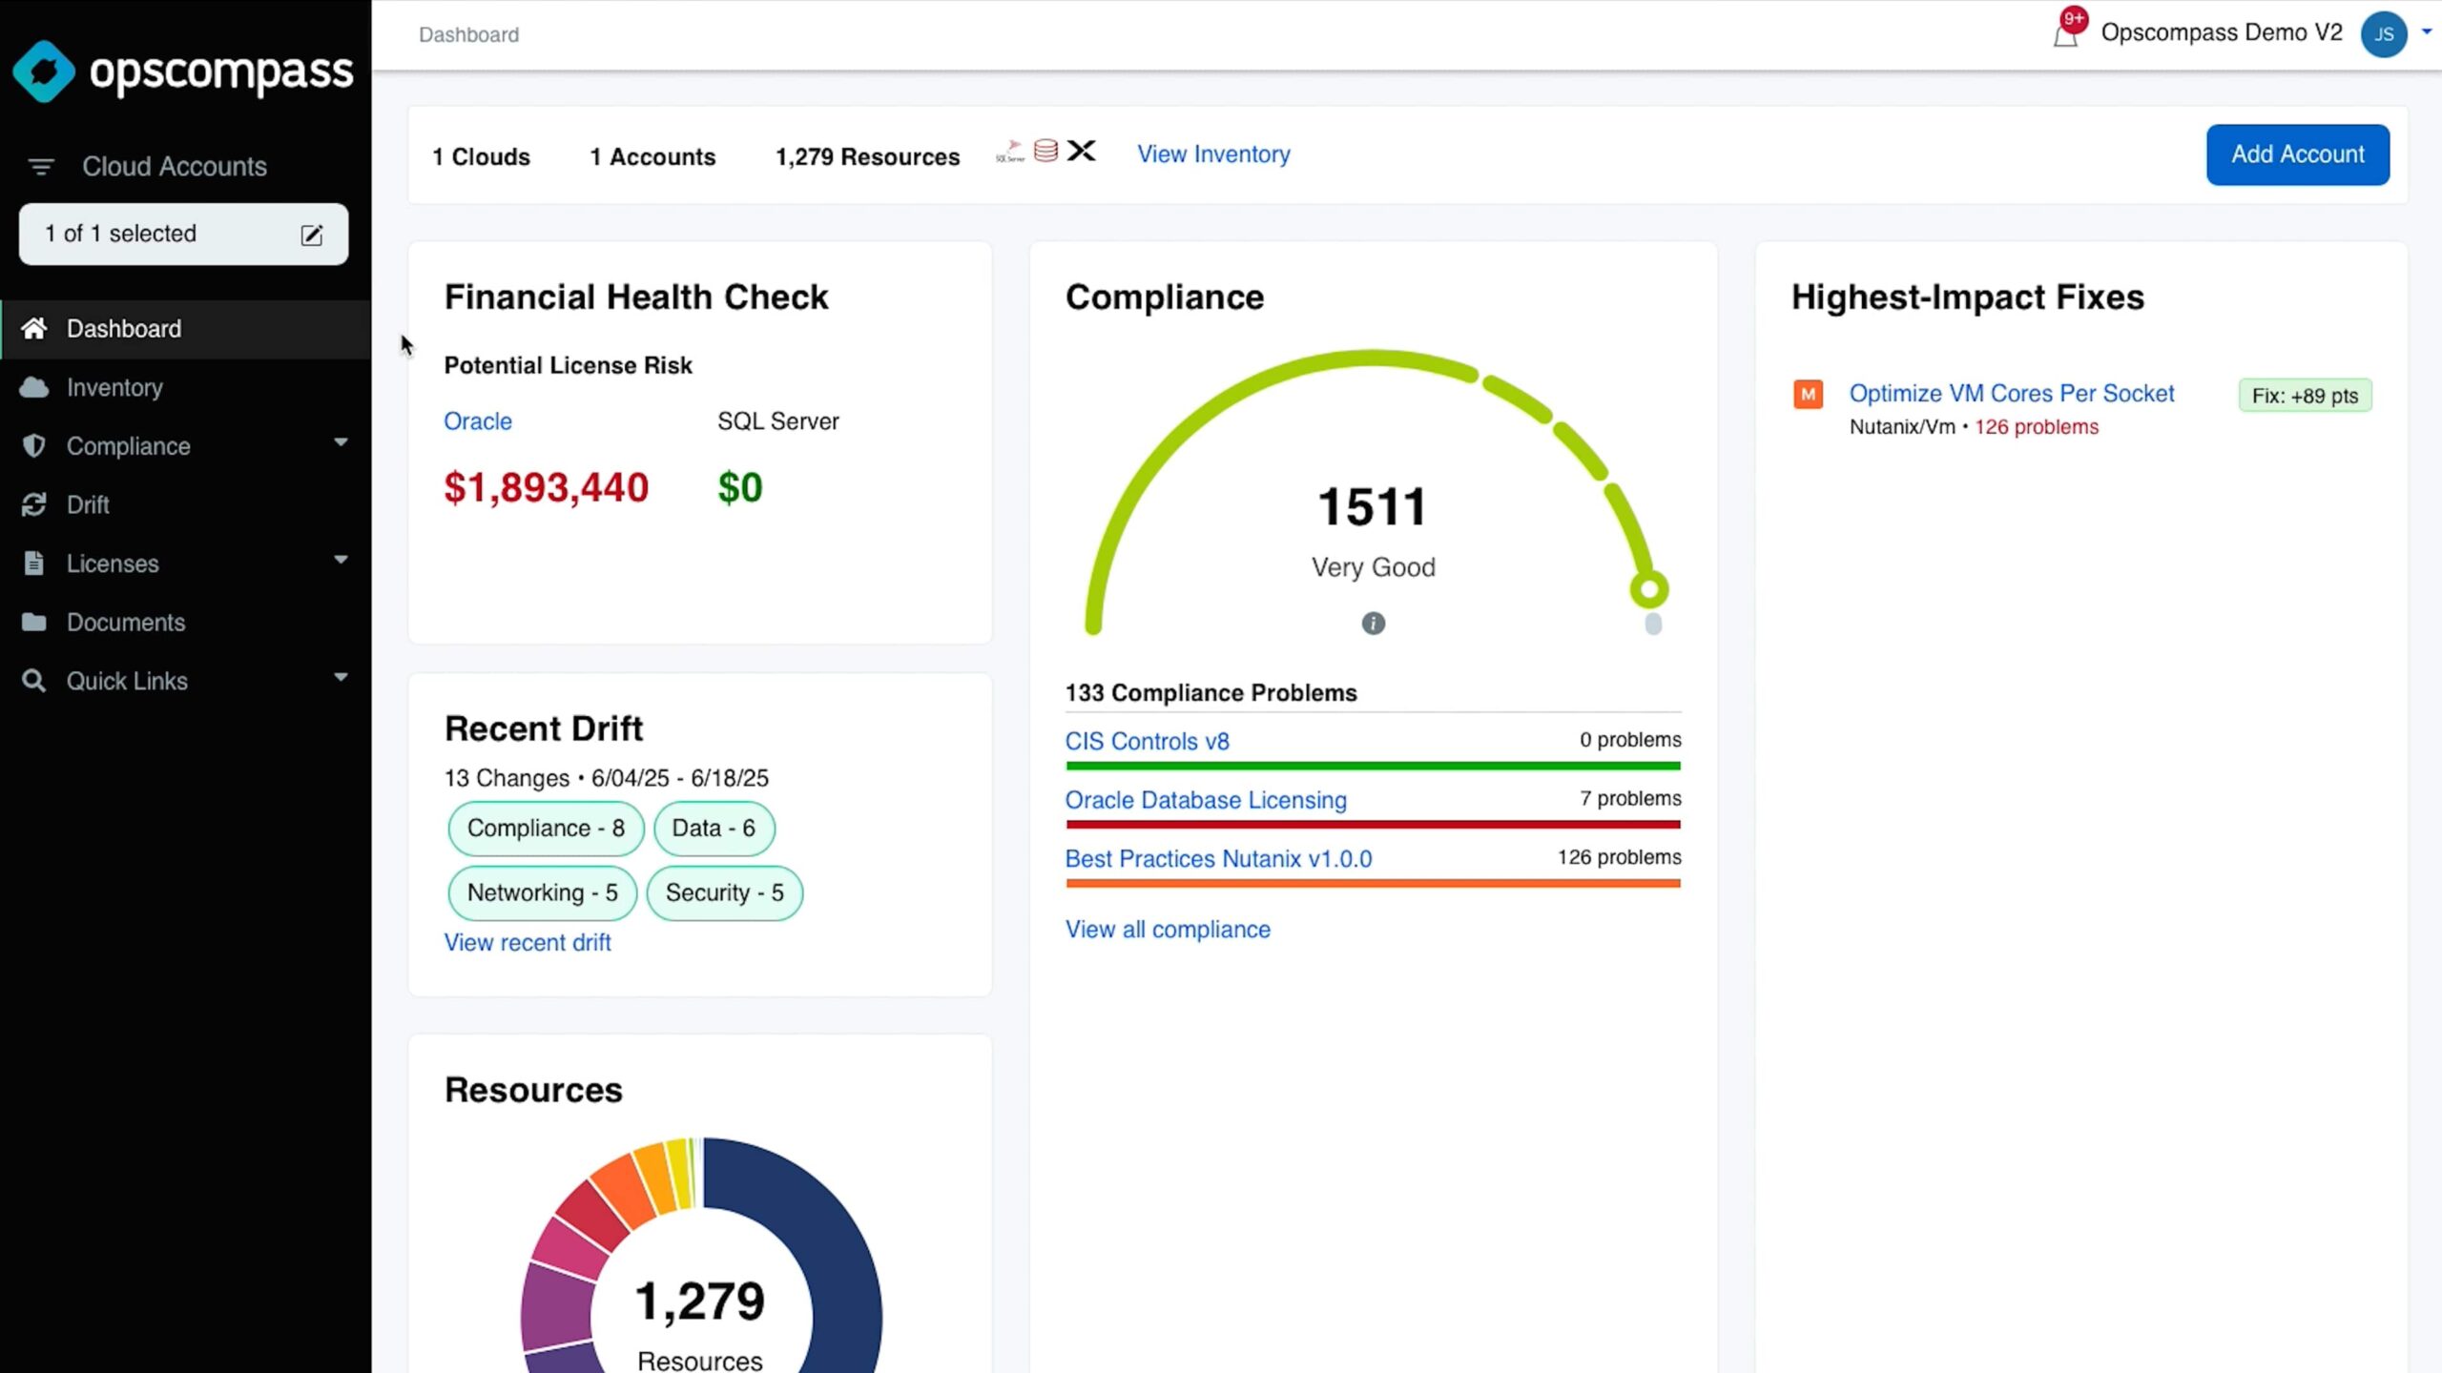This screenshot has width=2442, height=1373.
Task: Open Optimize VM Cores Per Socket fix
Action: point(2012,394)
